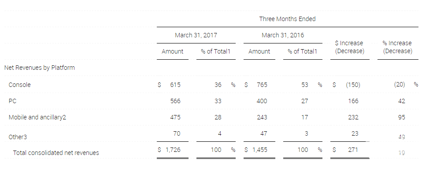Click the Mobile percent increase 95
Image resolution: width=433 pixels, height=169 pixels.
pos(402,117)
